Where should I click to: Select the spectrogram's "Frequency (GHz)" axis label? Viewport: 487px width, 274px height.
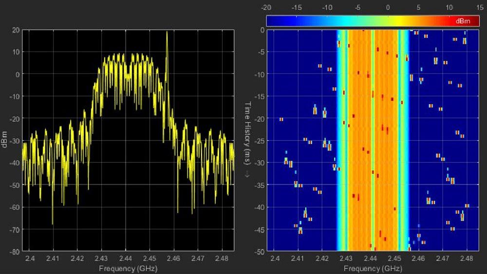coord(373,268)
